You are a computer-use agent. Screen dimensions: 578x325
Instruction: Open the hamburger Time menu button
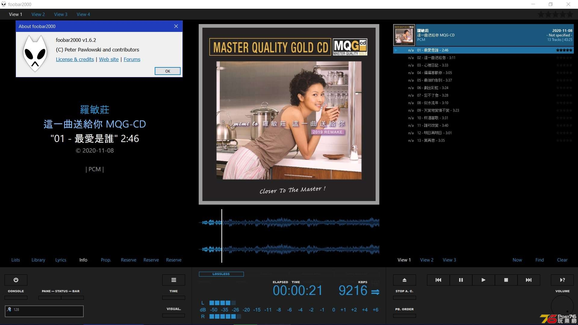pyautogui.click(x=174, y=280)
